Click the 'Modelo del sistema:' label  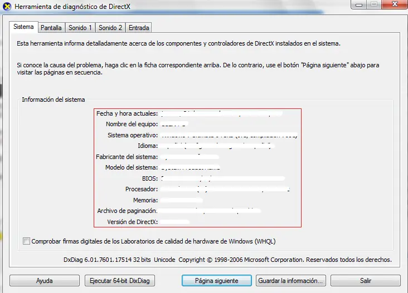(x=132, y=167)
